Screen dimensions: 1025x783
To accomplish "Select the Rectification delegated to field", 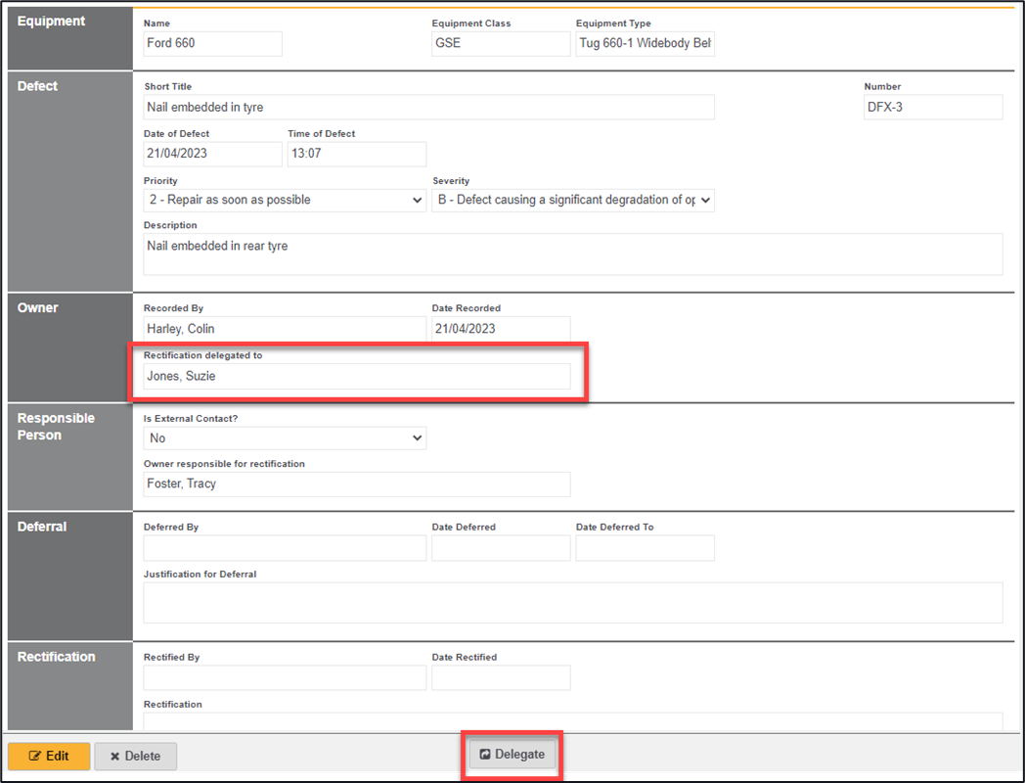I will click(356, 377).
